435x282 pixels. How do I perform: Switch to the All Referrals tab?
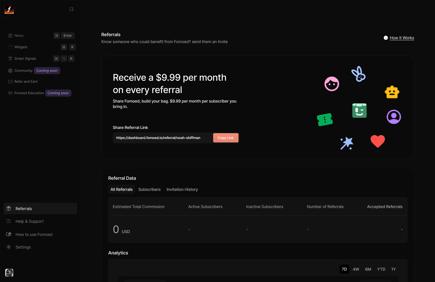click(x=121, y=190)
